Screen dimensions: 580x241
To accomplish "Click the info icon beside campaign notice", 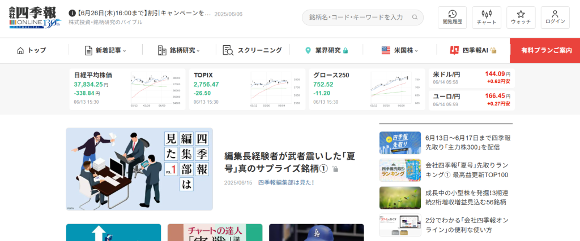I will (x=72, y=14).
